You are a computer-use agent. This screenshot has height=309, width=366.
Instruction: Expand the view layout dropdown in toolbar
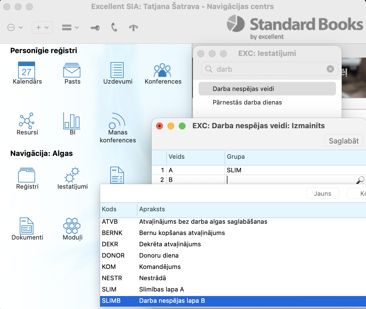pyautogui.click(x=70, y=27)
